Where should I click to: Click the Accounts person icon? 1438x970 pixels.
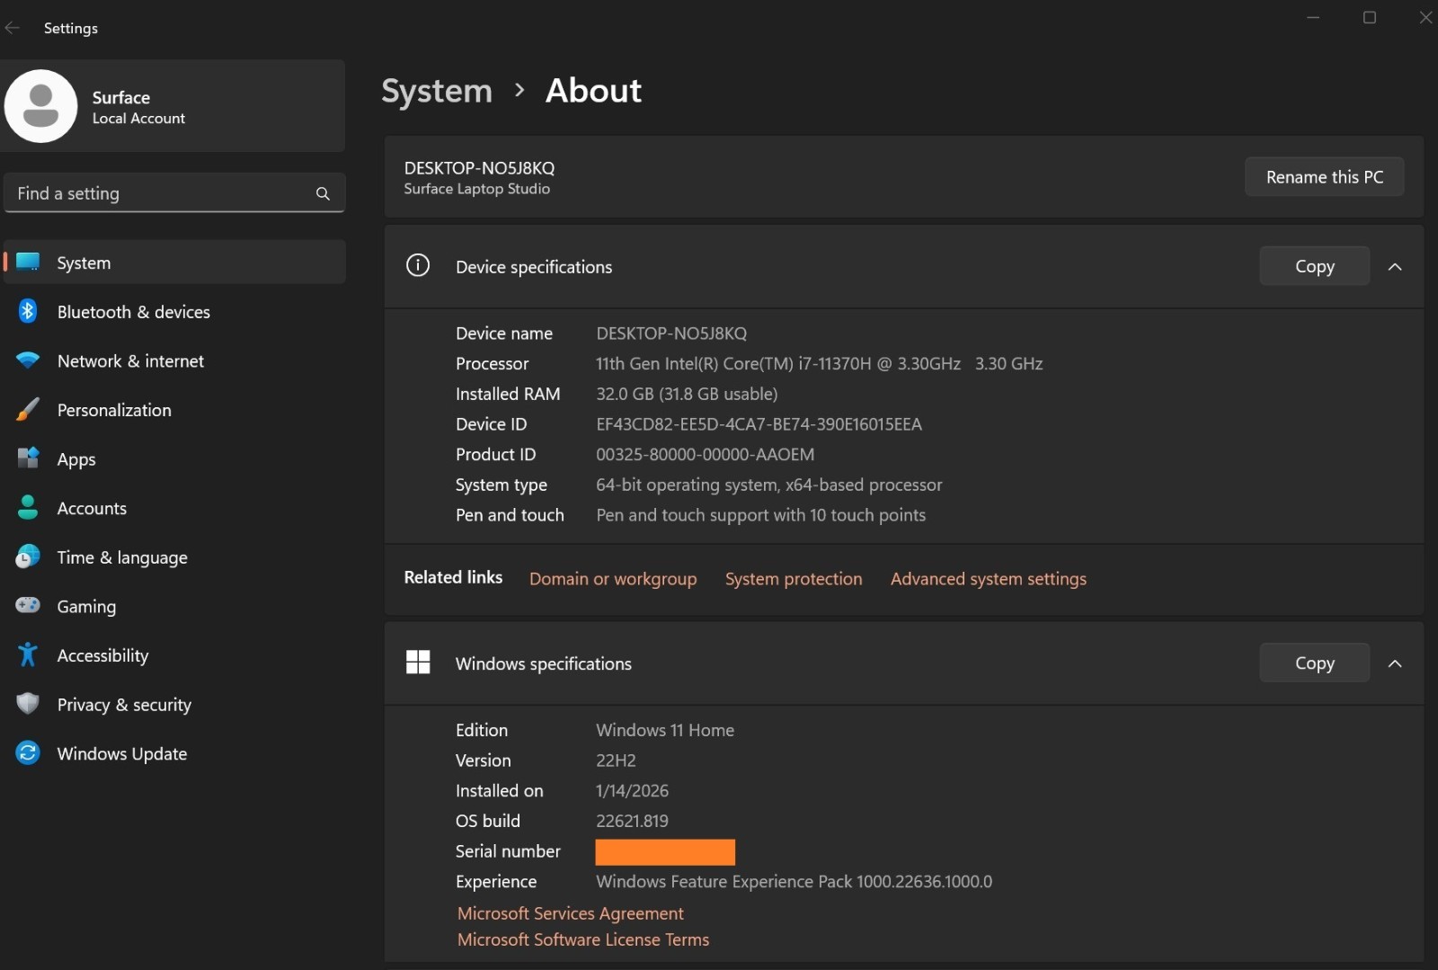(28, 508)
